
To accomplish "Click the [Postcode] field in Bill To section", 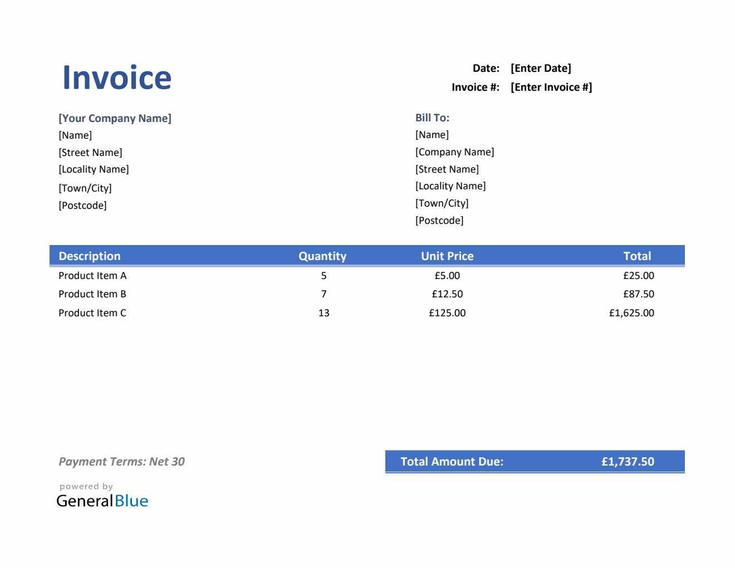I will tap(439, 221).
